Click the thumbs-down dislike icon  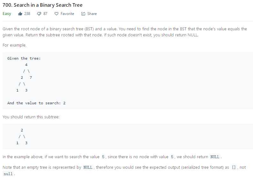39,14
